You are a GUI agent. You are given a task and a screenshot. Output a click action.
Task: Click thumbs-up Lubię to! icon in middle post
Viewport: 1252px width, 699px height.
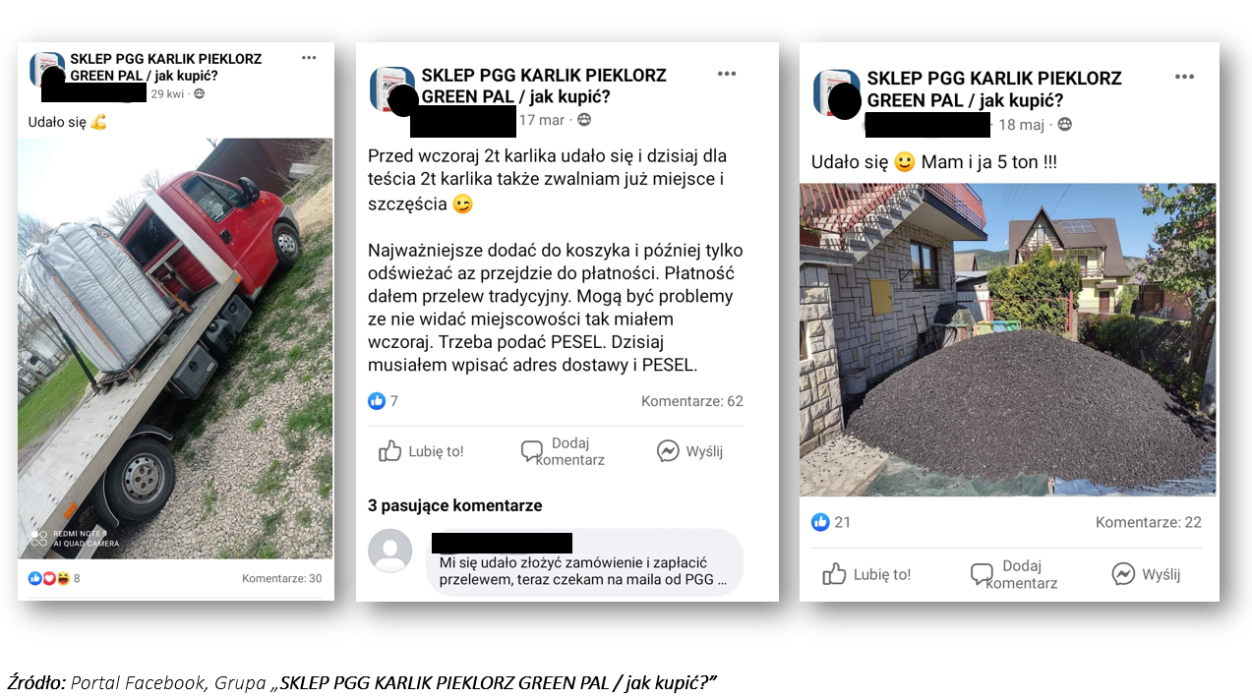click(390, 451)
